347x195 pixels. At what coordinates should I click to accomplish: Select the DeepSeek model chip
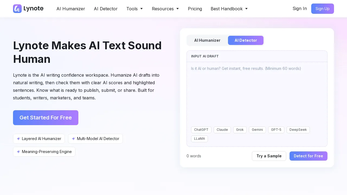298,130
